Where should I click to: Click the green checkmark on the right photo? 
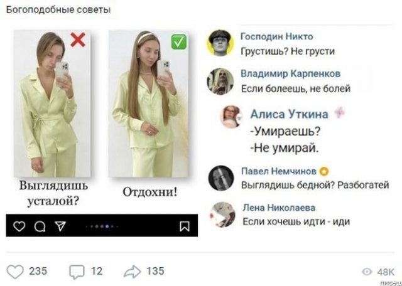click(178, 41)
